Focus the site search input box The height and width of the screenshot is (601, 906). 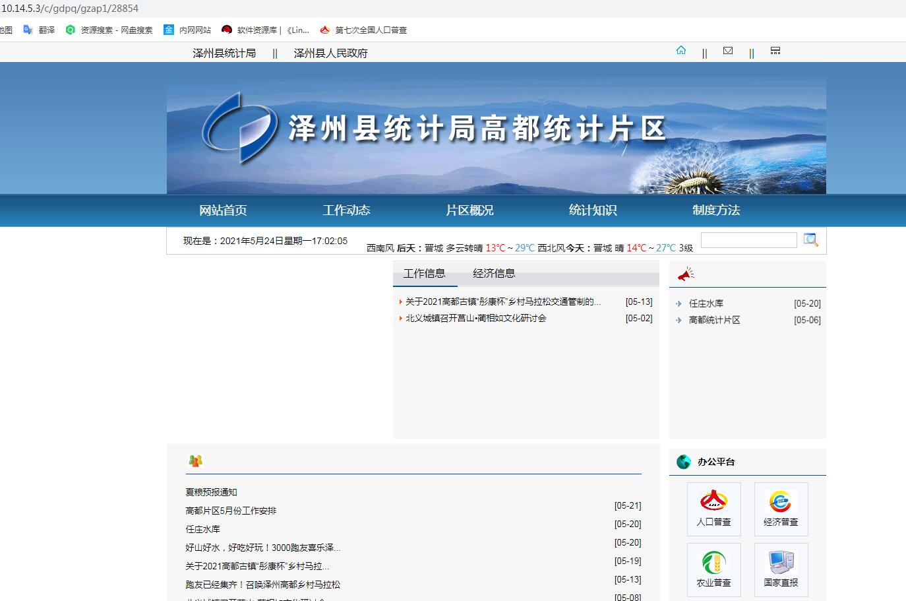point(749,240)
